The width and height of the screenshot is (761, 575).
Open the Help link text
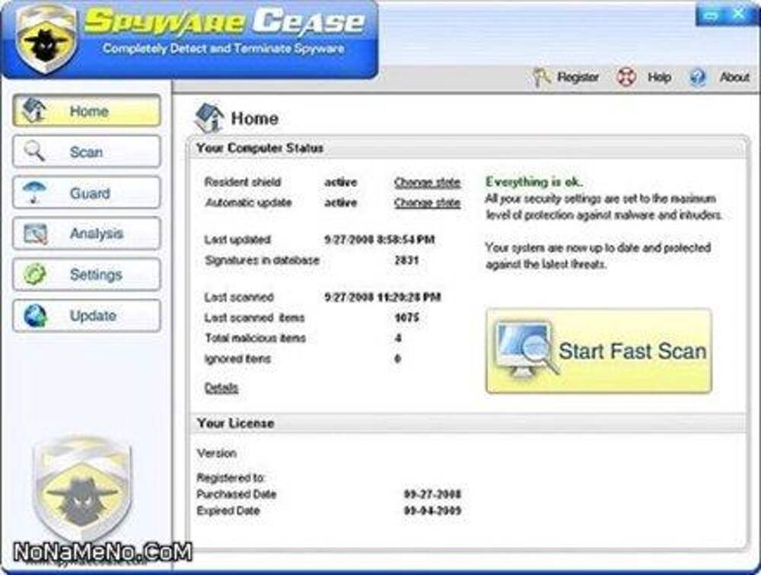[x=660, y=77]
